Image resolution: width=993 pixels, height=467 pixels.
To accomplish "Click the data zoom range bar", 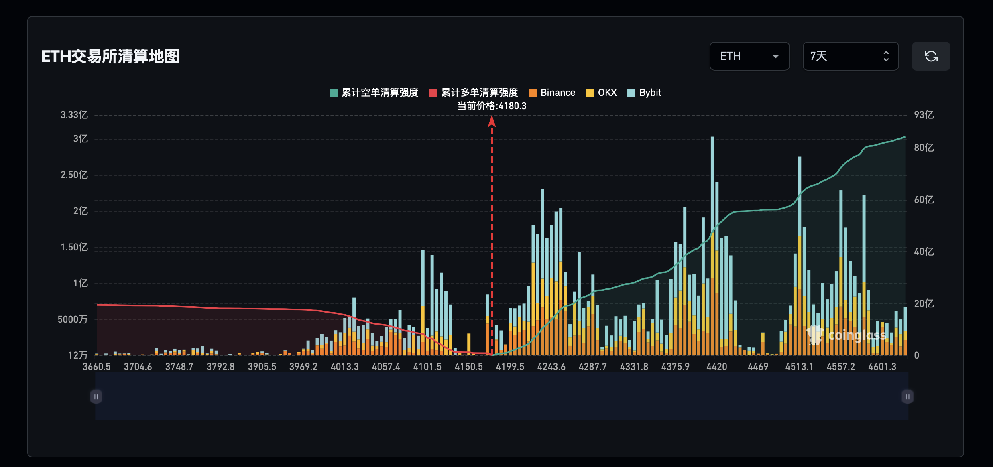I will tap(502, 396).
